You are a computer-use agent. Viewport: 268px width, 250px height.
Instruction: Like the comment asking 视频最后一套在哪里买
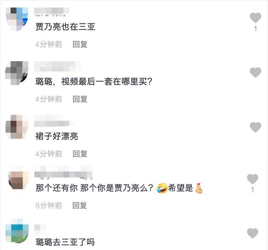255,72
